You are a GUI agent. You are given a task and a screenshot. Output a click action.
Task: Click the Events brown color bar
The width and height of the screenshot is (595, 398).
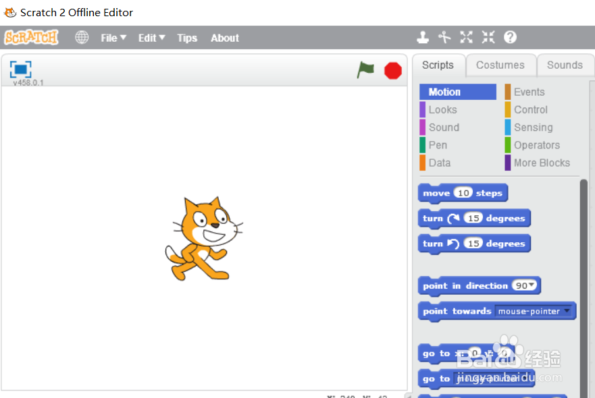tap(508, 92)
